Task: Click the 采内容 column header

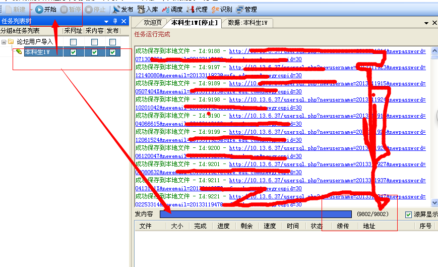Action: point(94,31)
